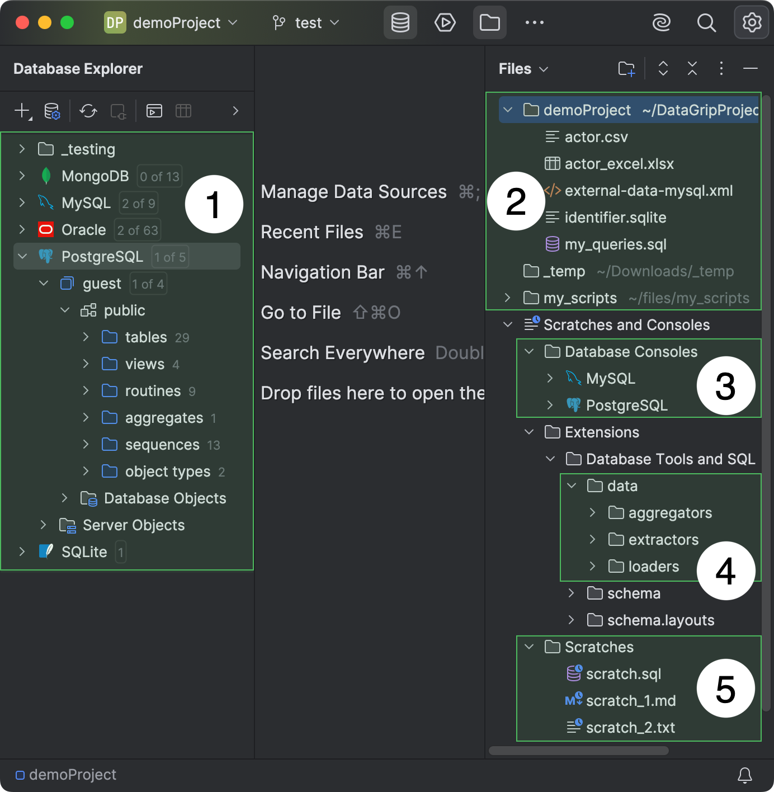
Task: Hide the Files tool window
Action: (x=750, y=69)
